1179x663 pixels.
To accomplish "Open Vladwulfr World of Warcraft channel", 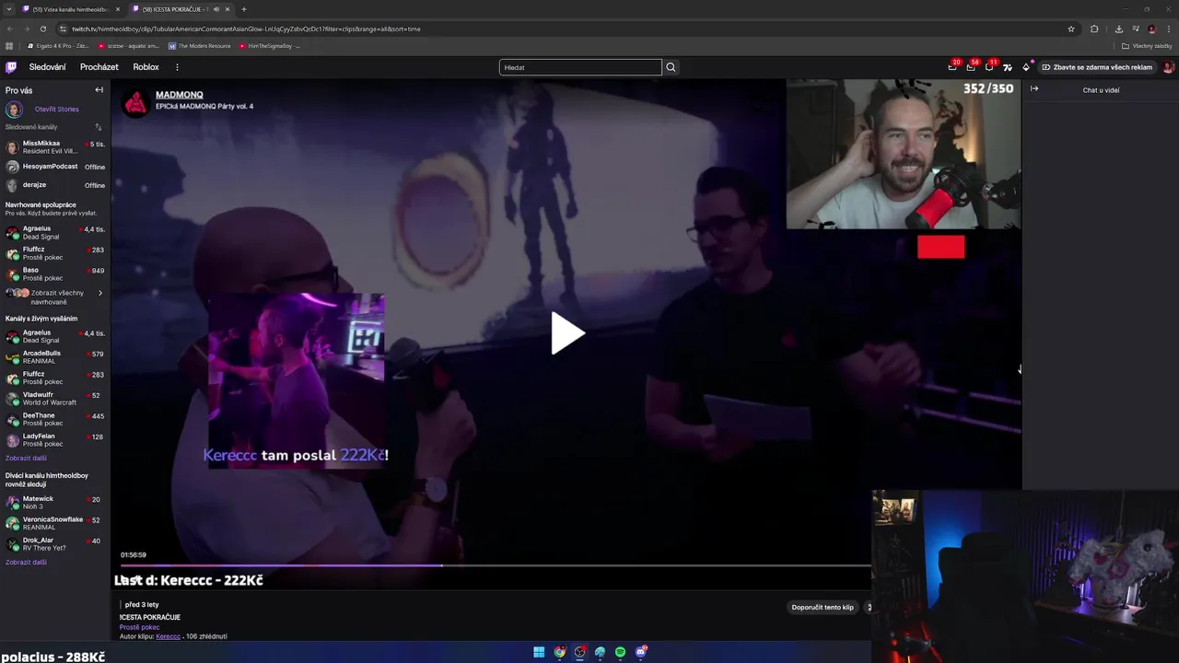I will click(x=55, y=399).
